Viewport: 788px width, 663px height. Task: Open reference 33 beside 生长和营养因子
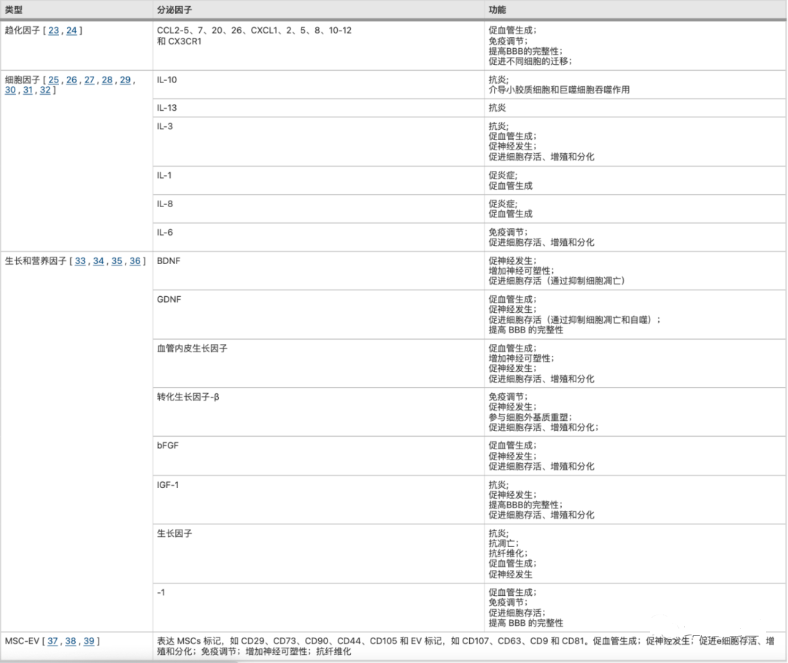click(x=80, y=261)
